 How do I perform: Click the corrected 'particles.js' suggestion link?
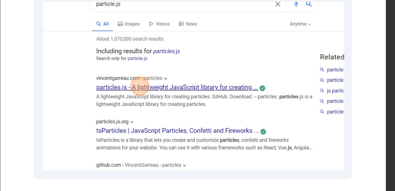coord(166,51)
